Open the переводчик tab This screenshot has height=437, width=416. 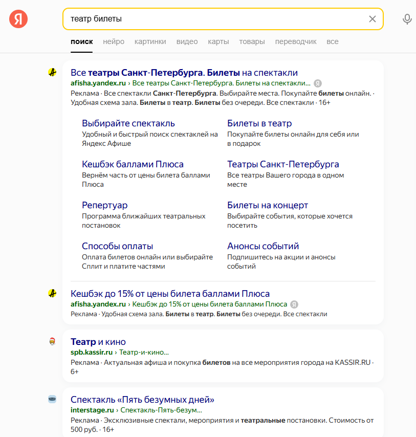click(296, 42)
